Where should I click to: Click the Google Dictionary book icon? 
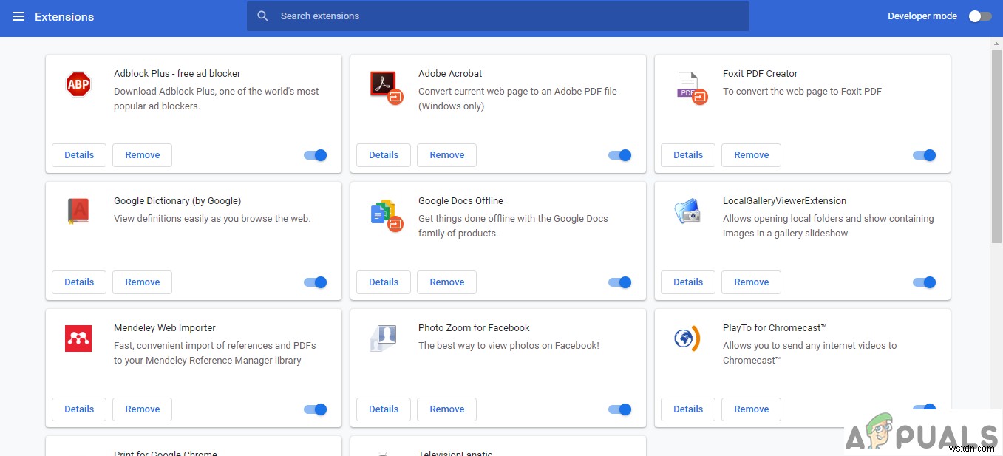78,211
